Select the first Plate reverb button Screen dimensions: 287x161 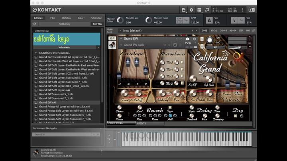[135, 116]
